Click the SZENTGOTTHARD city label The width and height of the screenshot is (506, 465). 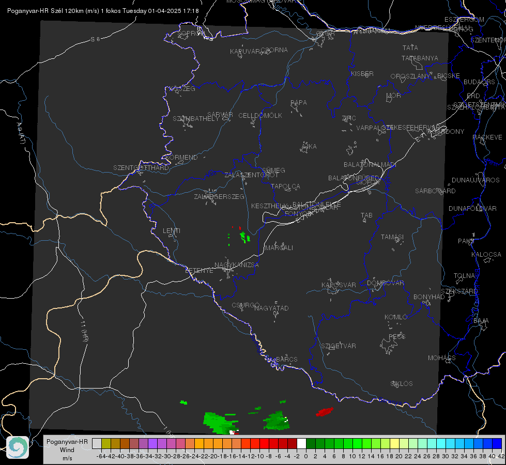pos(141,167)
